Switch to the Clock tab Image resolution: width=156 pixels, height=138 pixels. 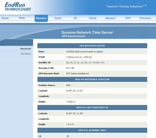(58, 18)
